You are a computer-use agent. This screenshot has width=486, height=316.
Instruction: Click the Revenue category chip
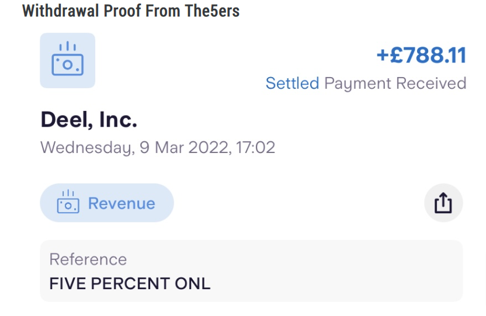107,203
